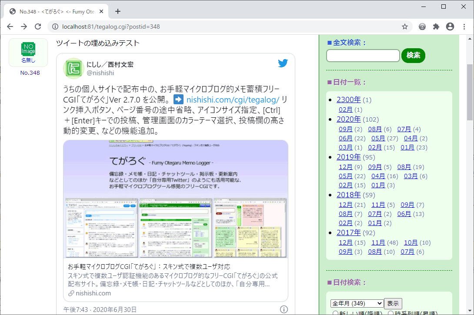This screenshot has height=315, width=474.
Task: Open the お手軽マイクロブログCGI card title
Action: (x=149, y=267)
